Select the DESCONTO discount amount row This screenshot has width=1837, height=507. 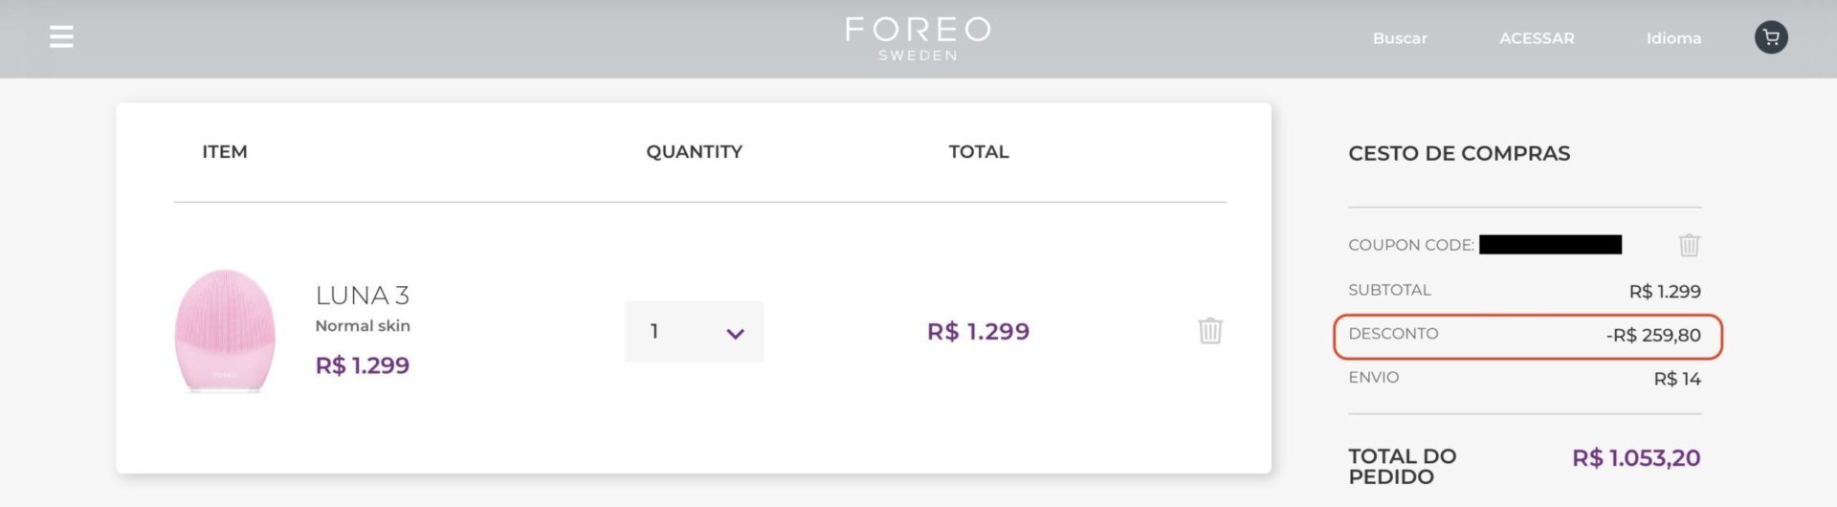[1527, 336]
